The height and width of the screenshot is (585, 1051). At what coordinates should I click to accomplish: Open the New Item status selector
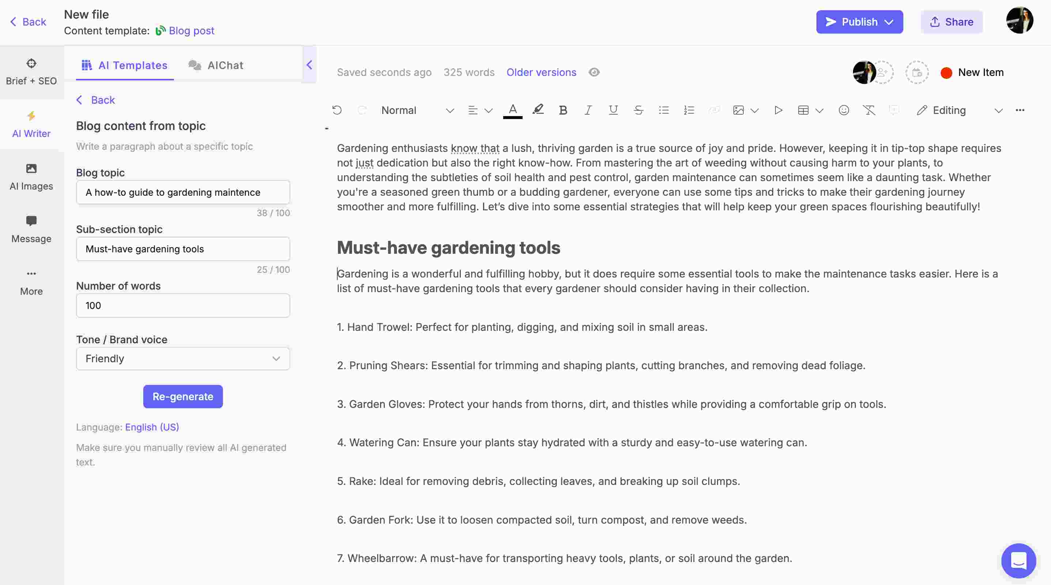coord(972,73)
